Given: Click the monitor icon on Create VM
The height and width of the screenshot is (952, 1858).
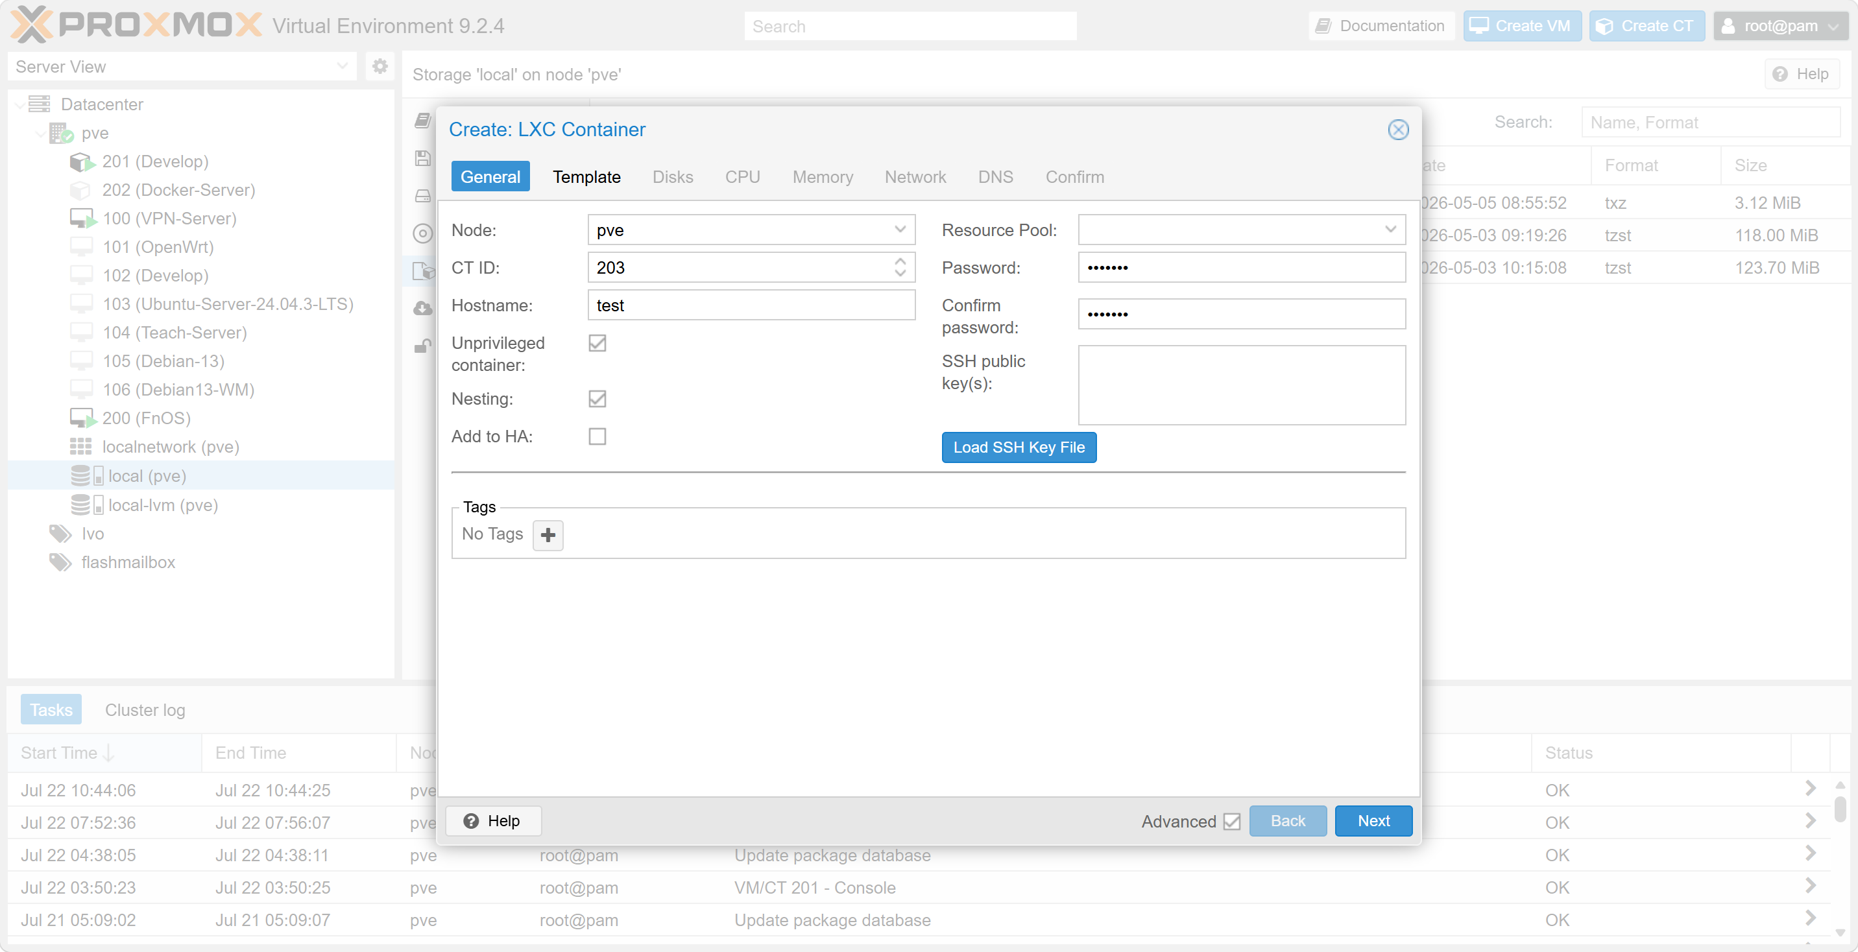Looking at the screenshot, I should point(1479,26).
